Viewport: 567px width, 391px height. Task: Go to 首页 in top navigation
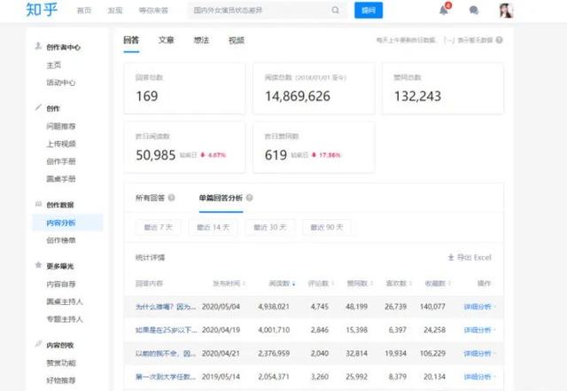pos(84,11)
